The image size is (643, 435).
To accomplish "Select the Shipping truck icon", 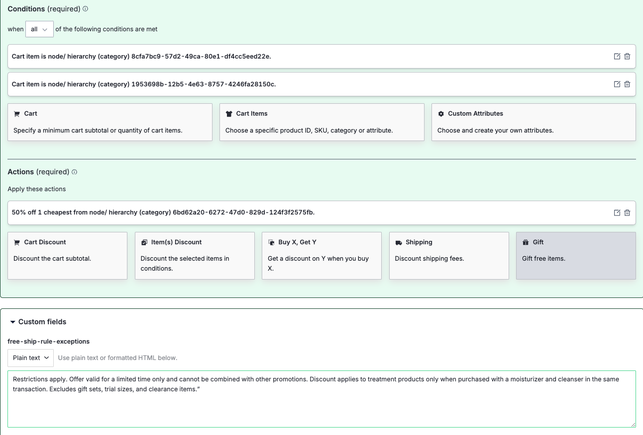I will coord(398,242).
